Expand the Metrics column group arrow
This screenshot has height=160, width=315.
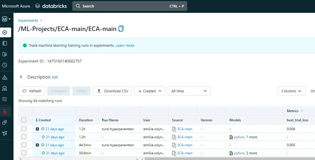click(302, 111)
